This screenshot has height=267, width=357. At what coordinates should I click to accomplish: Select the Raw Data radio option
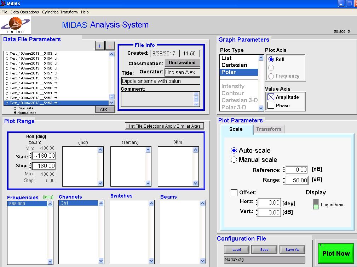click(x=15, y=109)
